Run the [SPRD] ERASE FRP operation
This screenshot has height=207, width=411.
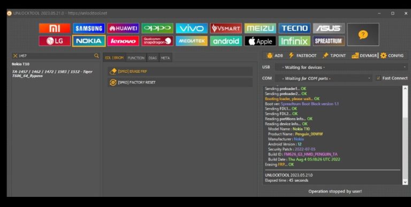(180, 71)
